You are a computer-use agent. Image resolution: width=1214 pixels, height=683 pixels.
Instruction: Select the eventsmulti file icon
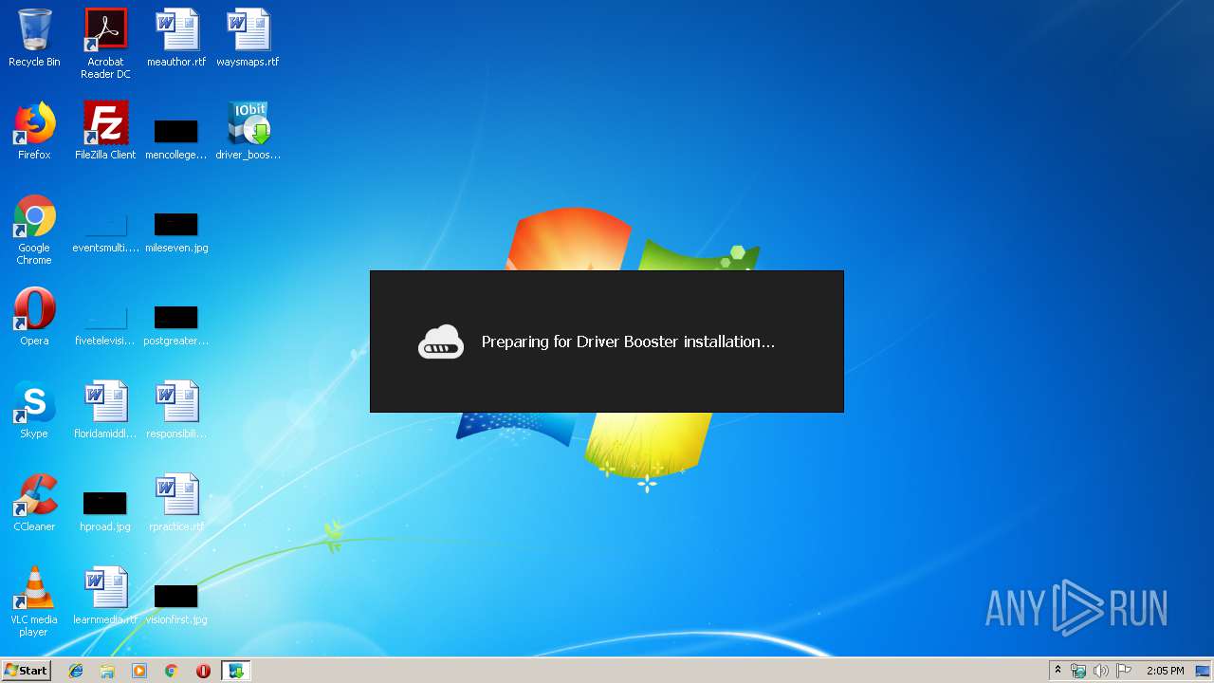[105, 224]
